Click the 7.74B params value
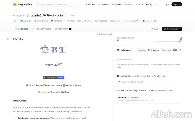 [153, 50]
